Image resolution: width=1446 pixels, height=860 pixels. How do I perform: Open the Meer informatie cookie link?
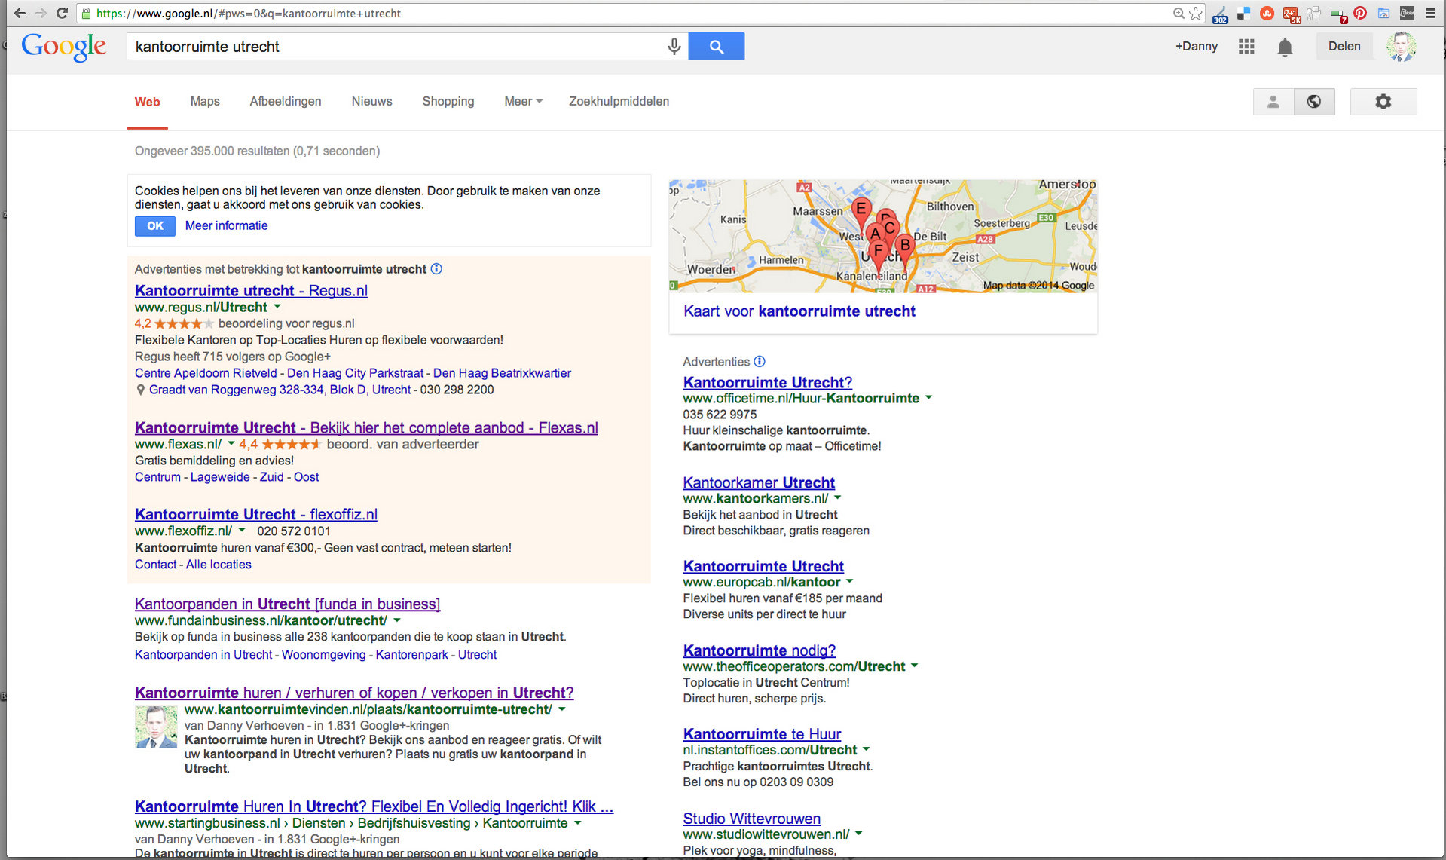227,225
